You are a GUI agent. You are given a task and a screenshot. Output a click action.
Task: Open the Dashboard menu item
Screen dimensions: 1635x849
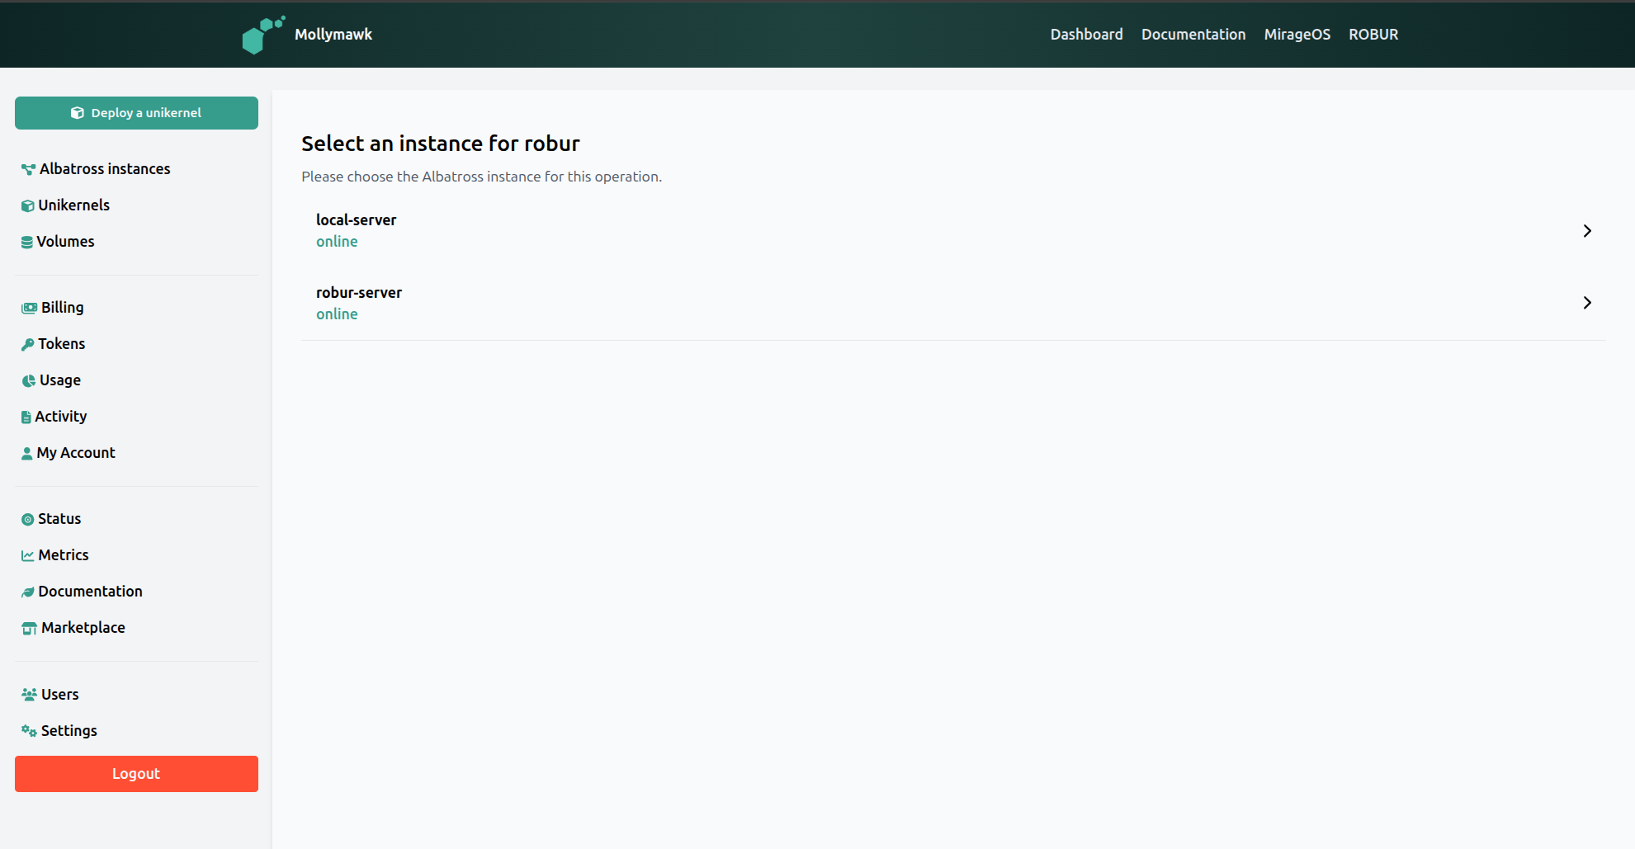pos(1086,34)
